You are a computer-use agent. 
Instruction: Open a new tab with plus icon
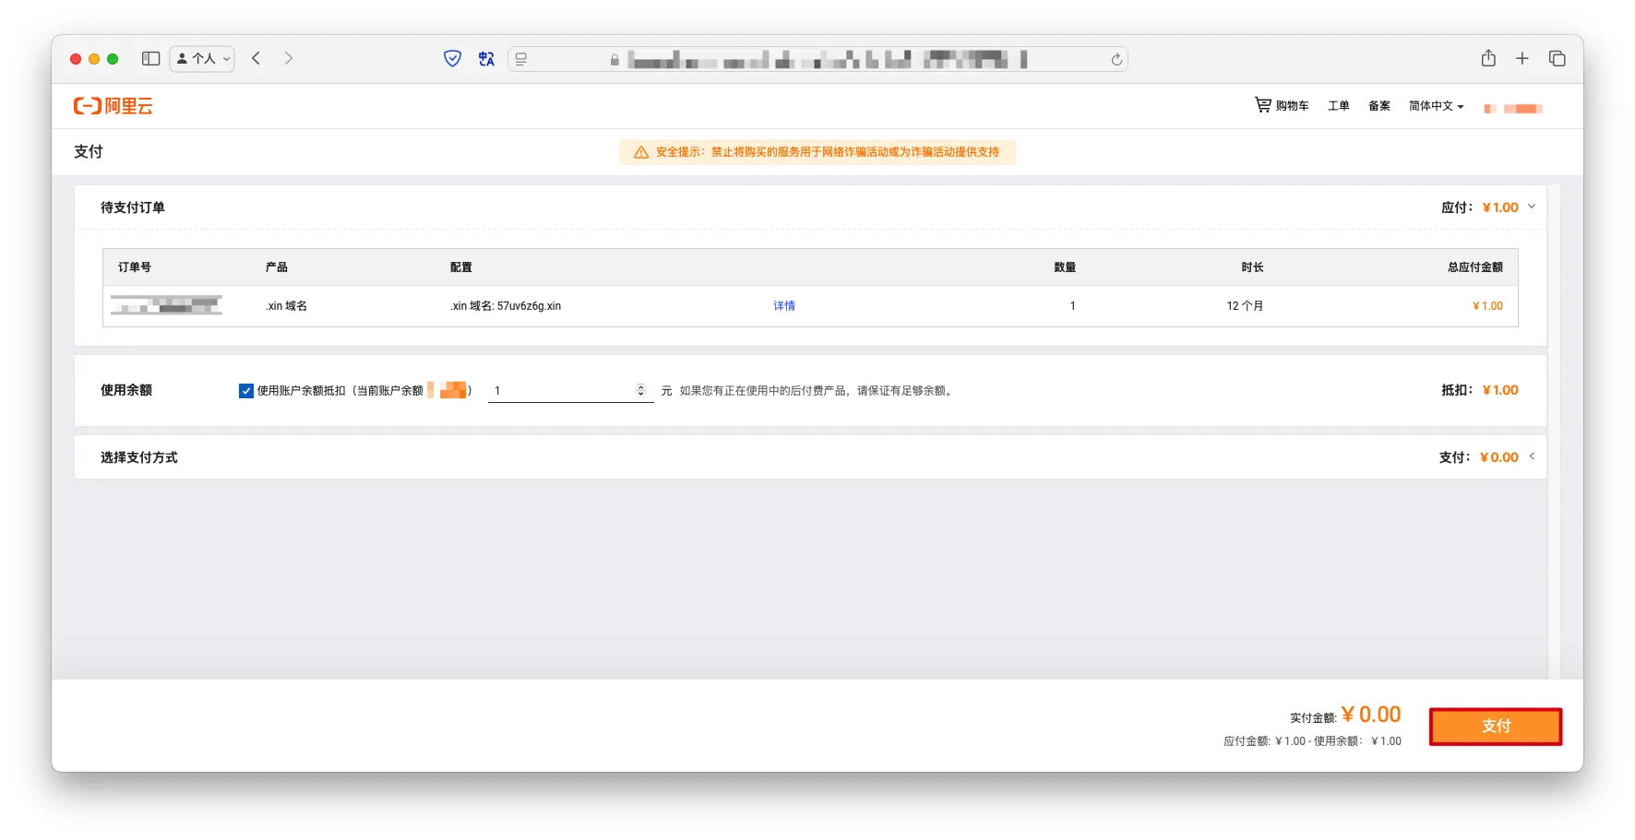pos(1522,59)
